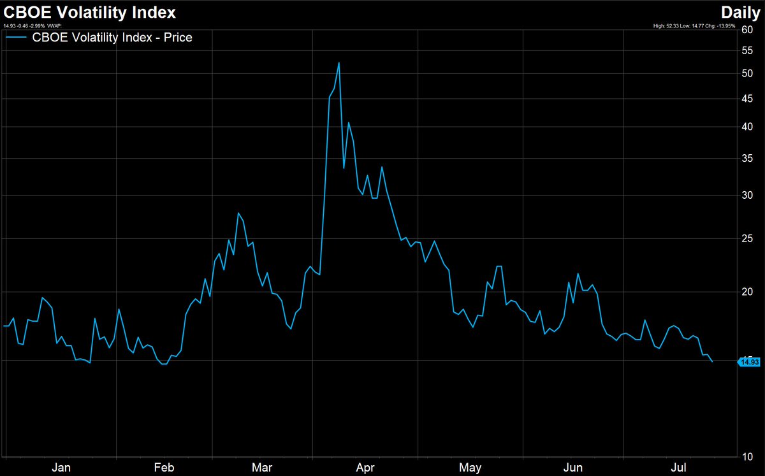This screenshot has width=765, height=476.
Task: Click the Mar month axis label
Action: (x=262, y=467)
